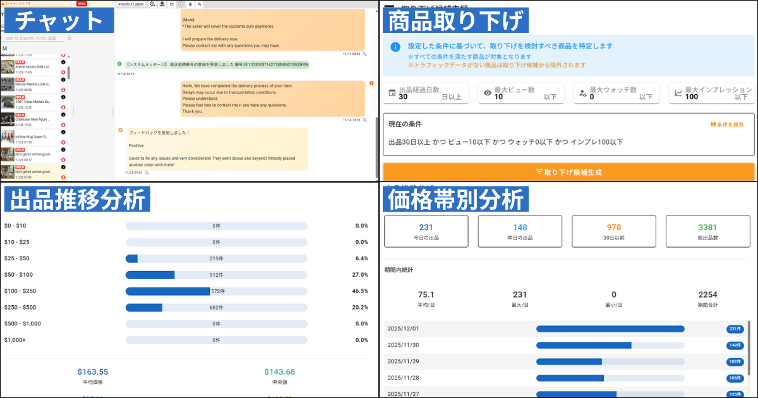758x398 pixels.
Task: Click the 30日以前 978 stat card
Action: click(614, 231)
